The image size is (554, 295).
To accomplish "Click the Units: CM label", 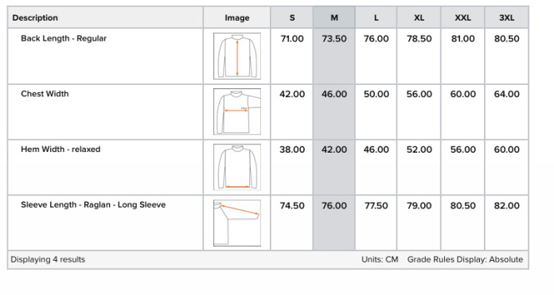I will click(x=380, y=259).
